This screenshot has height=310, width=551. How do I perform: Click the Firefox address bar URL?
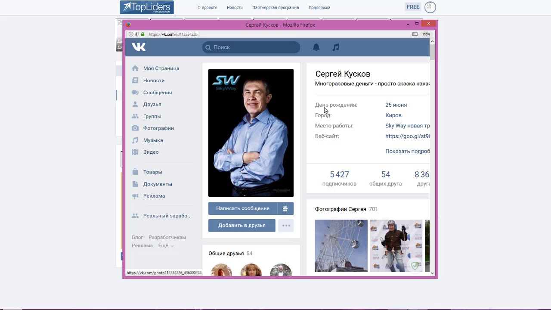point(173,34)
